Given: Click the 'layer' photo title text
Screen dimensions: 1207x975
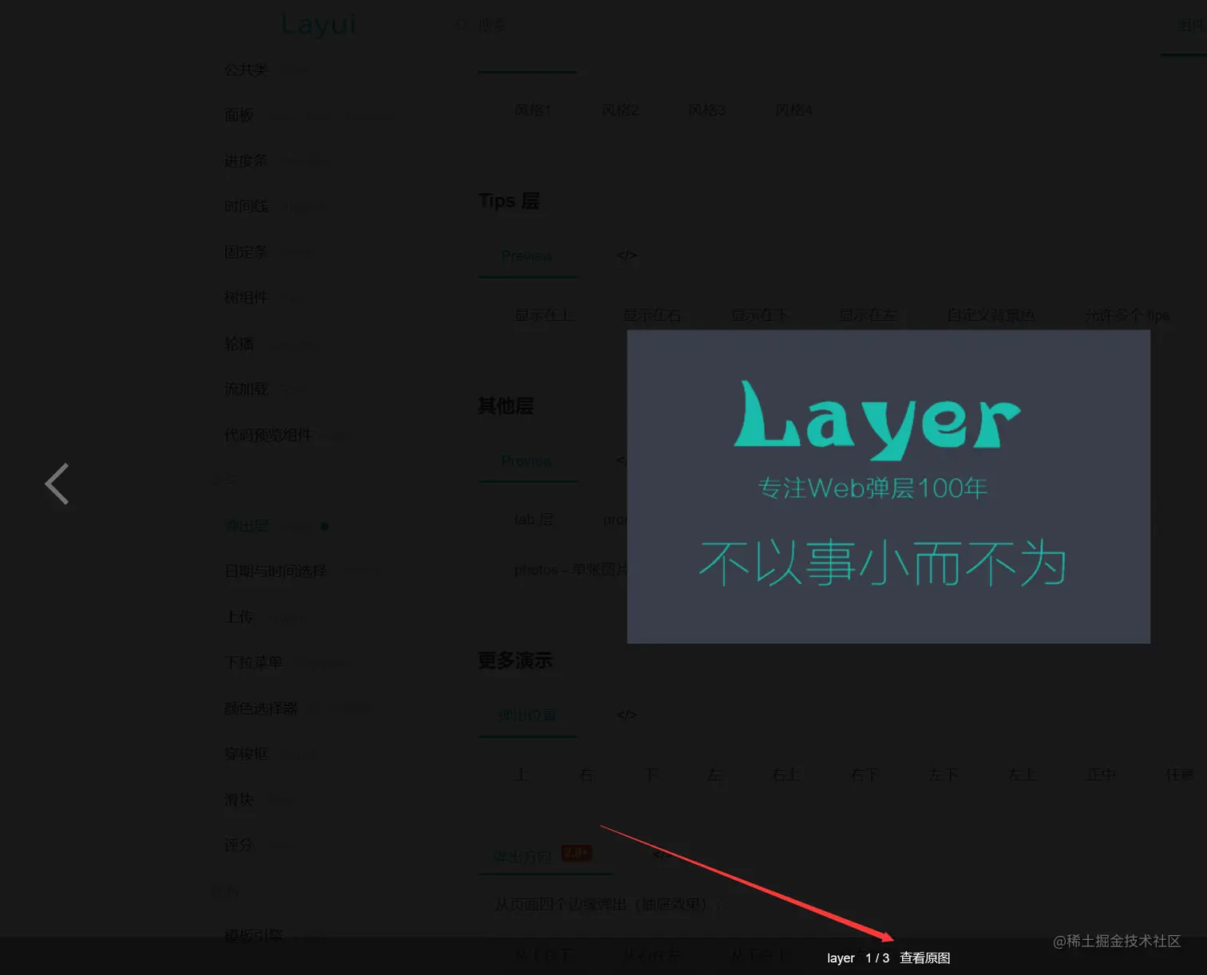Looking at the screenshot, I should [x=841, y=958].
